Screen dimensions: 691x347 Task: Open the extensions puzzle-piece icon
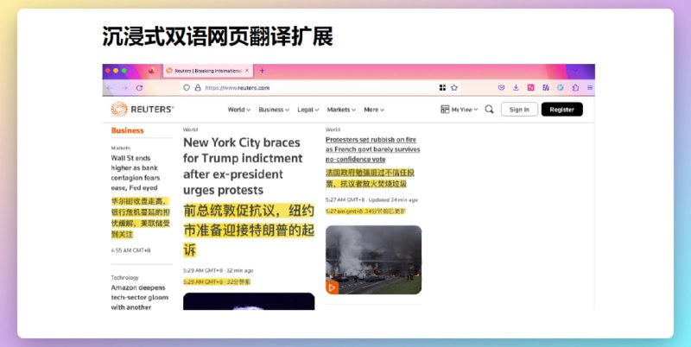click(575, 88)
